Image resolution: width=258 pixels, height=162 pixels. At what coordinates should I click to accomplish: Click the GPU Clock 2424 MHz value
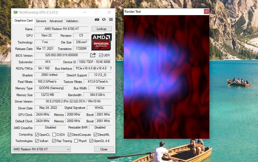pos(43,114)
